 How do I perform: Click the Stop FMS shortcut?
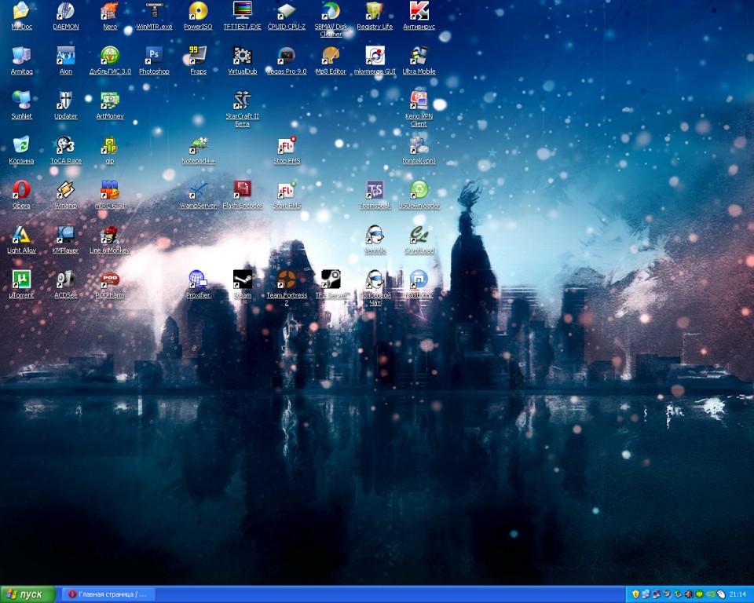pos(287,145)
